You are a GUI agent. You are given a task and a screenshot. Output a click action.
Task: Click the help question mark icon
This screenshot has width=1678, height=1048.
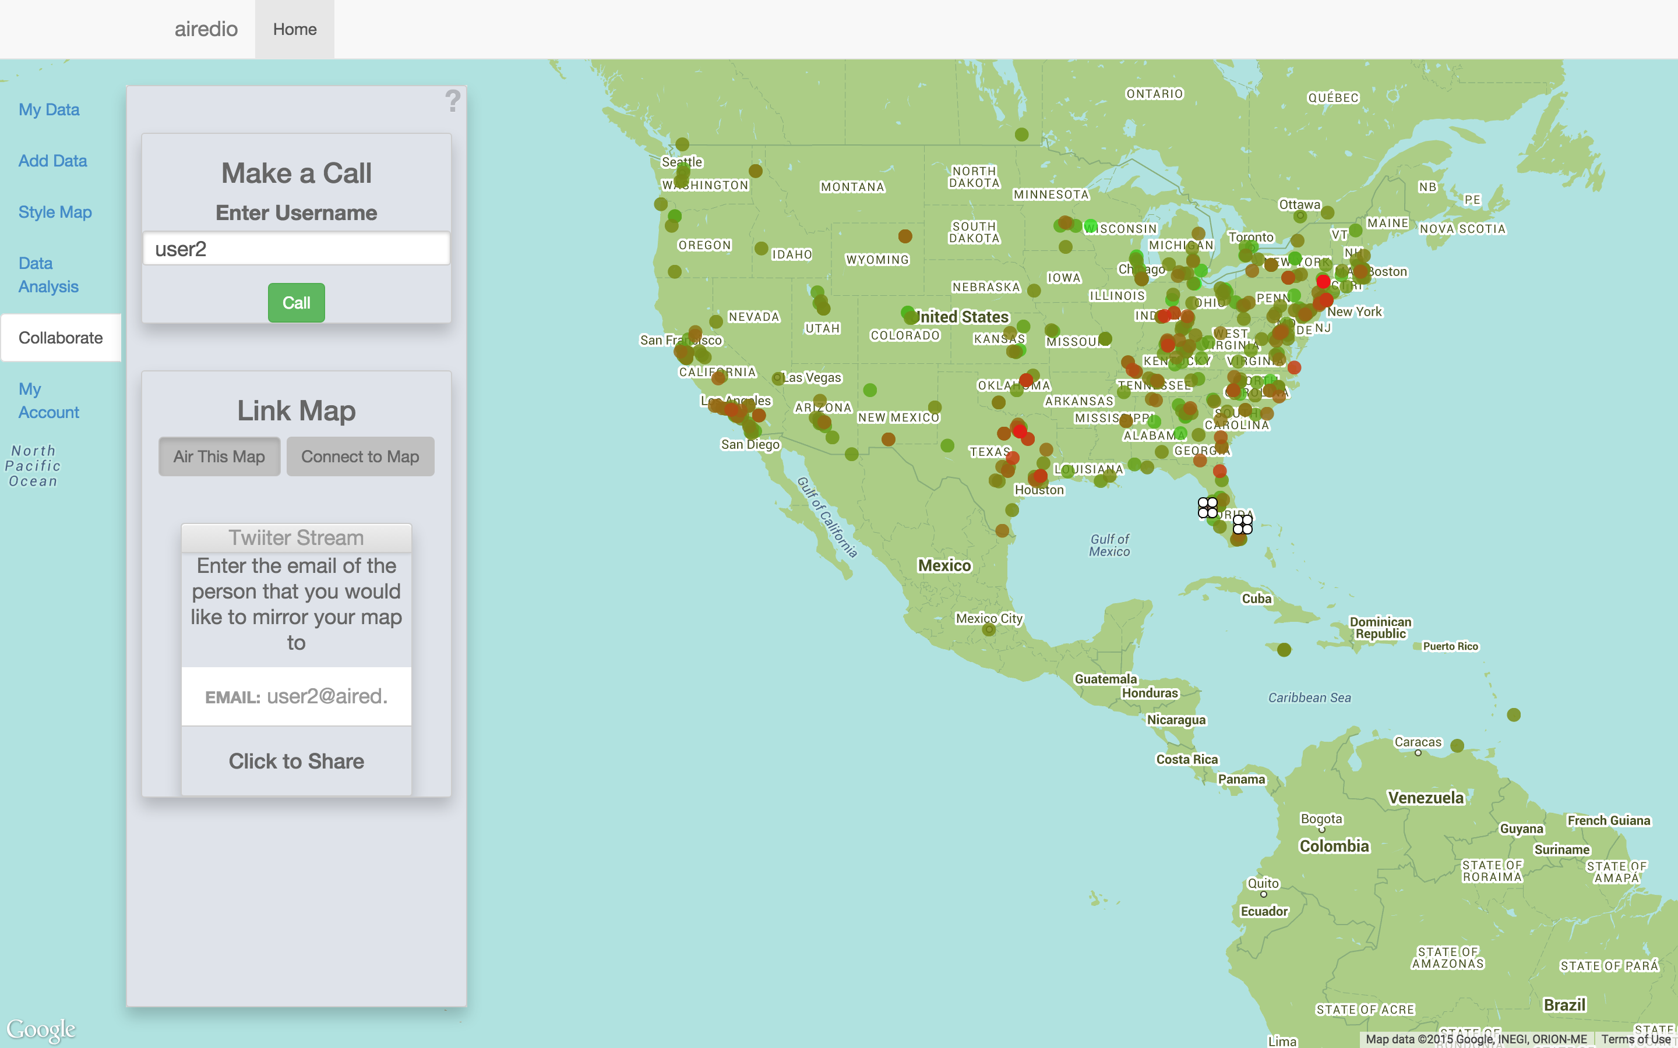(x=452, y=101)
